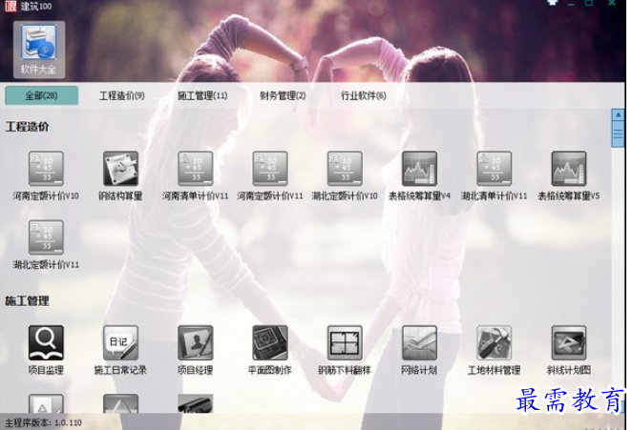Click the scrollbar thumb grip
The height and width of the screenshot is (430, 632).
[x=618, y=134]
